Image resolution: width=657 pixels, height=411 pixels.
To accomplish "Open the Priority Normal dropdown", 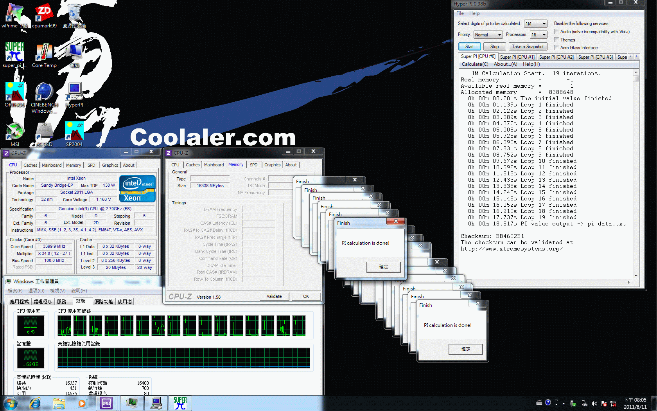I will click(x=488, y=35).
